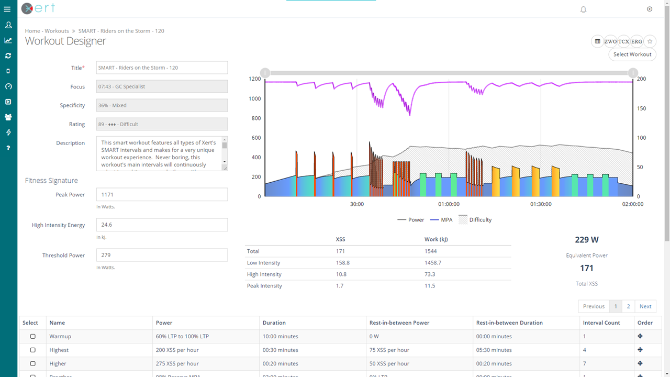Viewport: 670px width, 377px height.
Task: Export workout as ERG file
Action: [636, 41]
